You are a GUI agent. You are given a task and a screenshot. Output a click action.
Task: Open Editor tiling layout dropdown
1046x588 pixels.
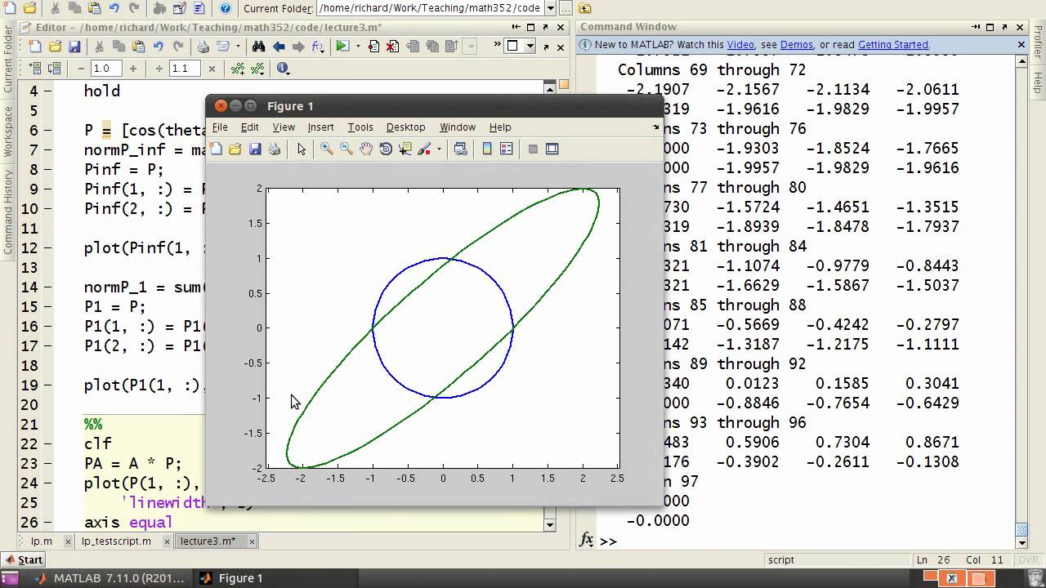point(530,47)
